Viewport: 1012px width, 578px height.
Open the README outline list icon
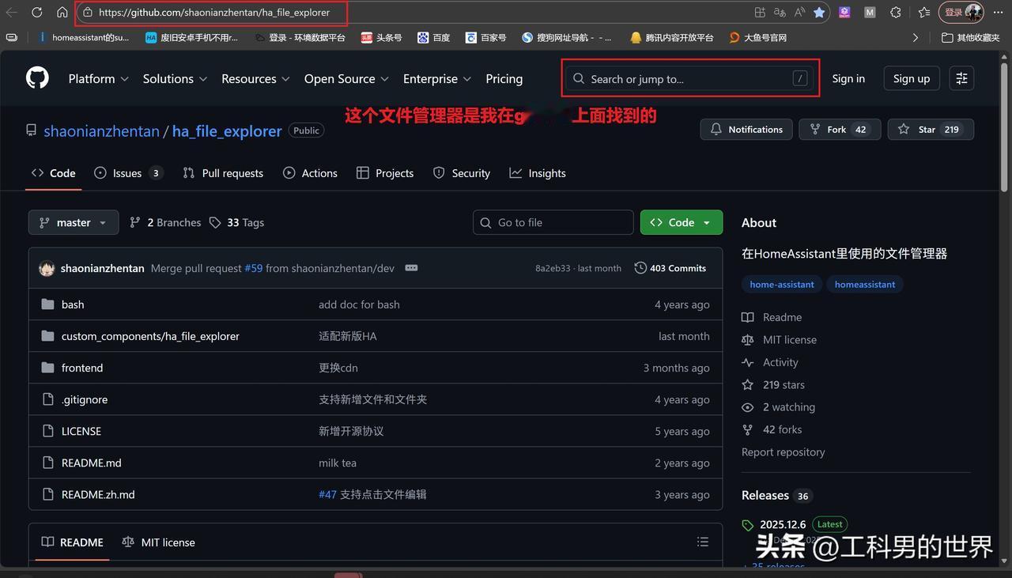(x=703, y=542)
